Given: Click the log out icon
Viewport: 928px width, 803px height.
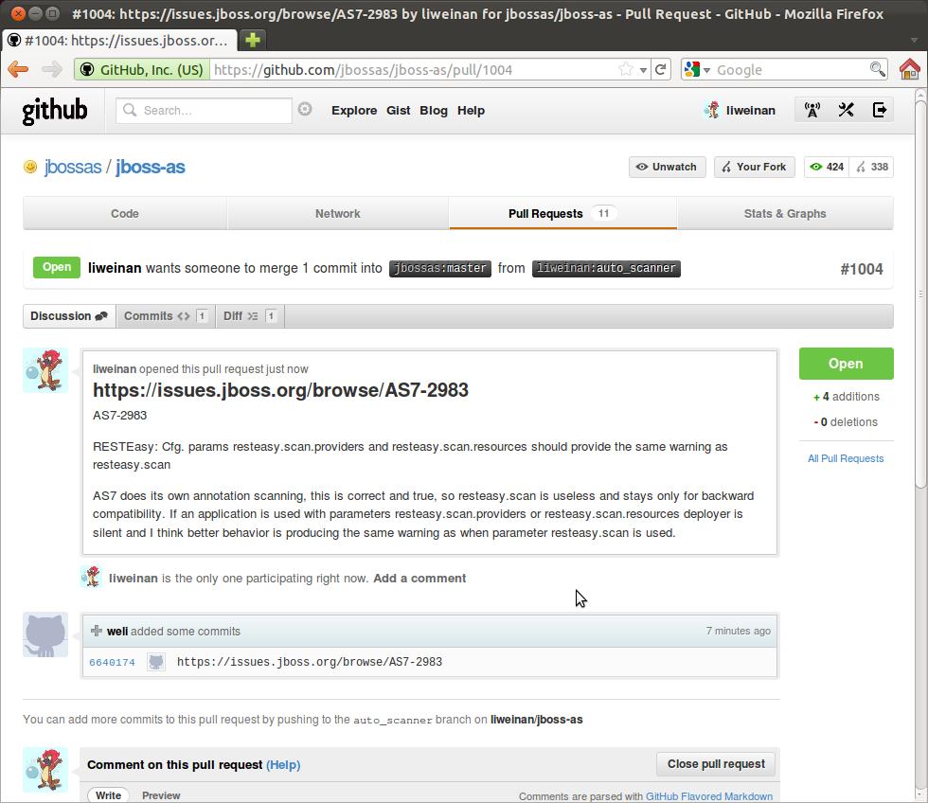Looking at the screenshot, I should [x=880, y=110].
